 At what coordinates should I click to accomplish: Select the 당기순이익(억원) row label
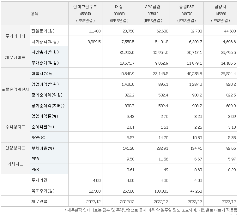click(47, 95)
